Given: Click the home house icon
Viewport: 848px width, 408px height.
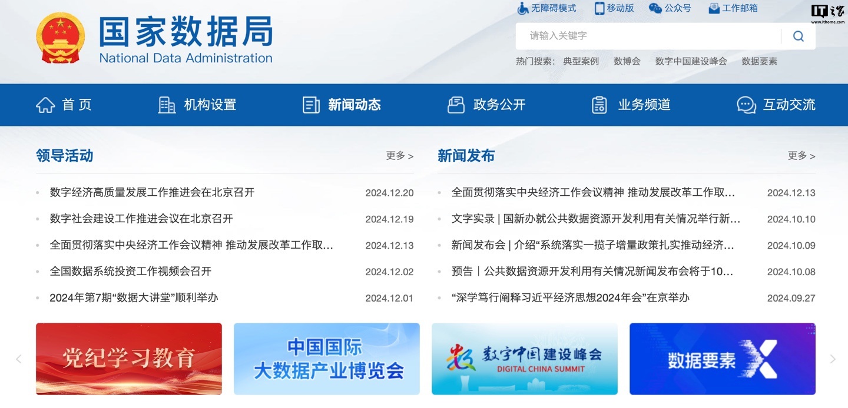Looking at the screenshot, I should pos(45,105).
